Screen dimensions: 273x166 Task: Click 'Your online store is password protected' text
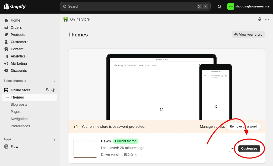[x=113, y=126]
